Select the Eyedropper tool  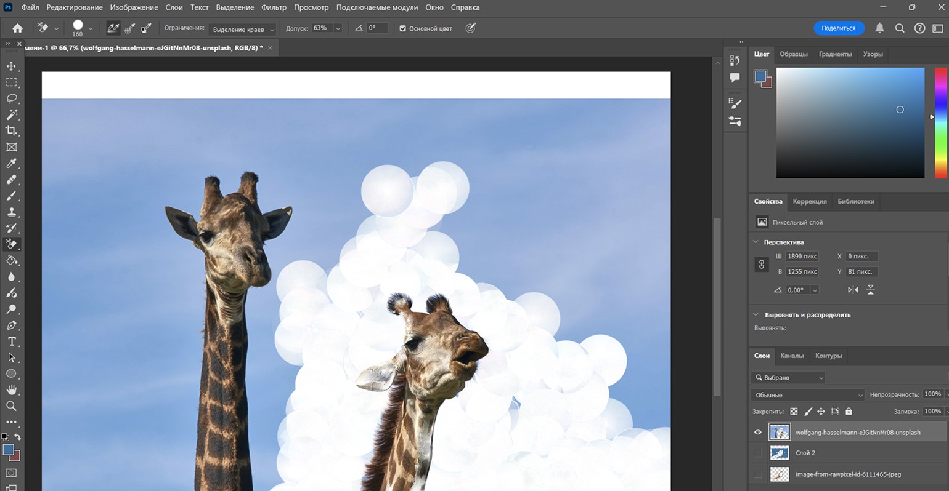pyautogui.click(x=11, y=163)
